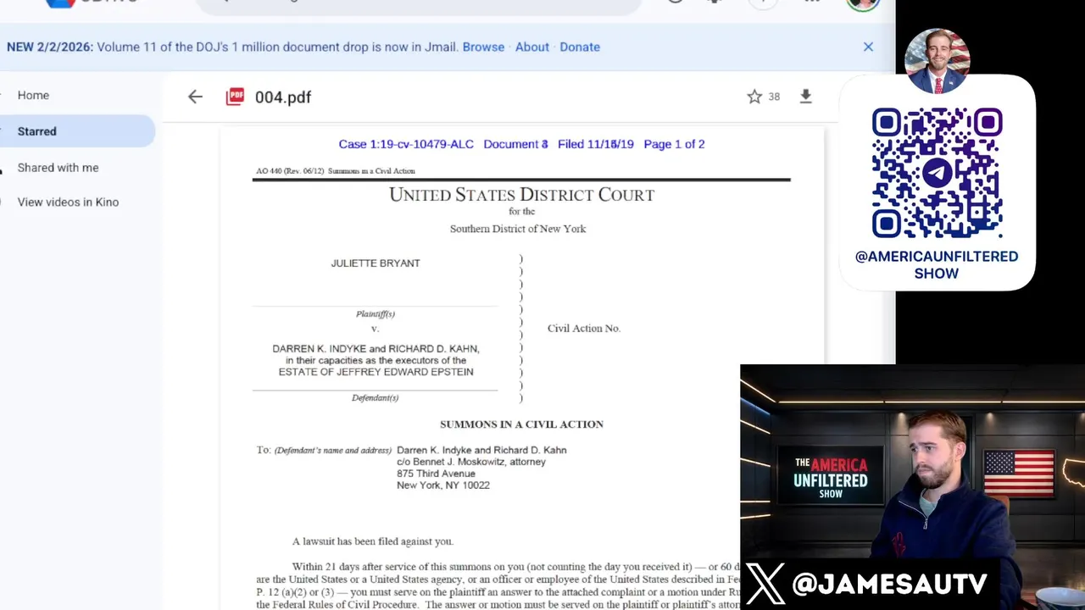This screenshot has width=1085, height=610.
Task: Click the @AMERICAUNFILTERED SHOW caption
Action: tap(937, 264)
